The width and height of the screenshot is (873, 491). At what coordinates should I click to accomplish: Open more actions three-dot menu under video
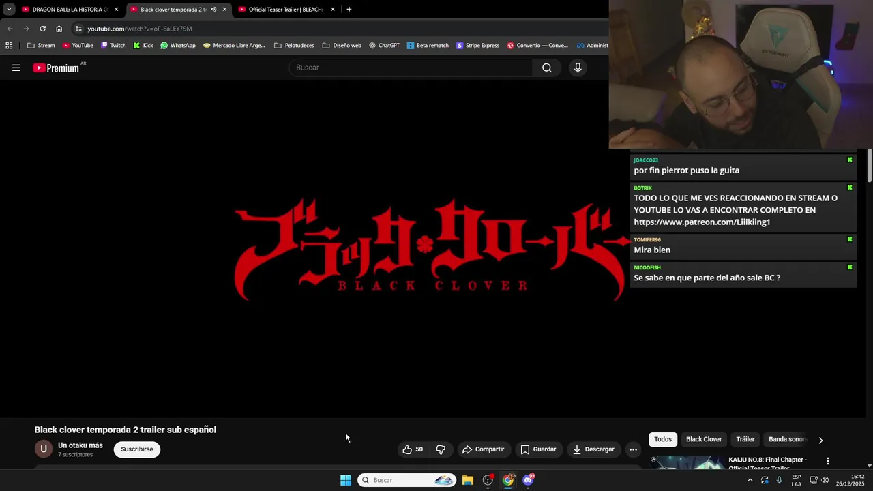point(633,449)
